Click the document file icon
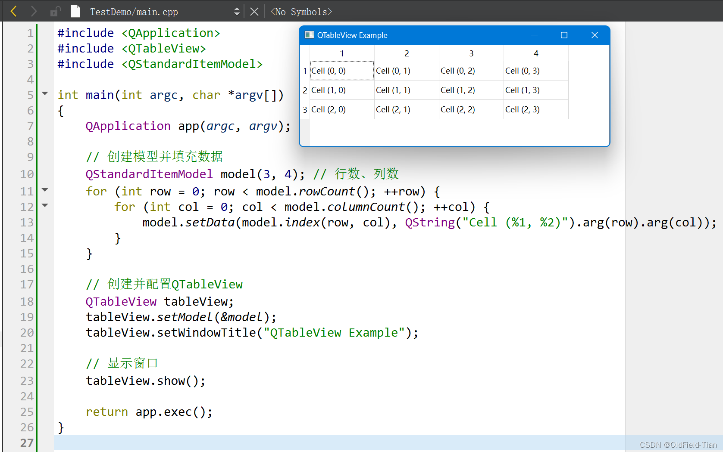 click(75, 11)
